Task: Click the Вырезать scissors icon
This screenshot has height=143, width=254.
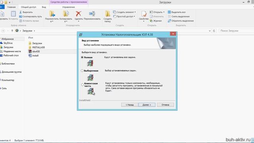Action: tap(21, 12)
